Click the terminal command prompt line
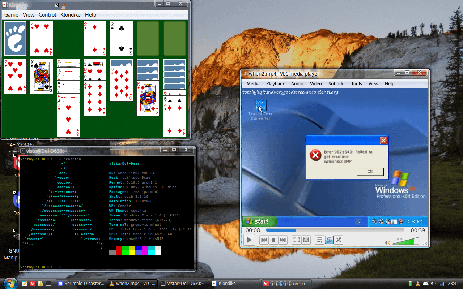Viewport: 463px width, 289px height. pyautogui.click(x=43, y=267)
